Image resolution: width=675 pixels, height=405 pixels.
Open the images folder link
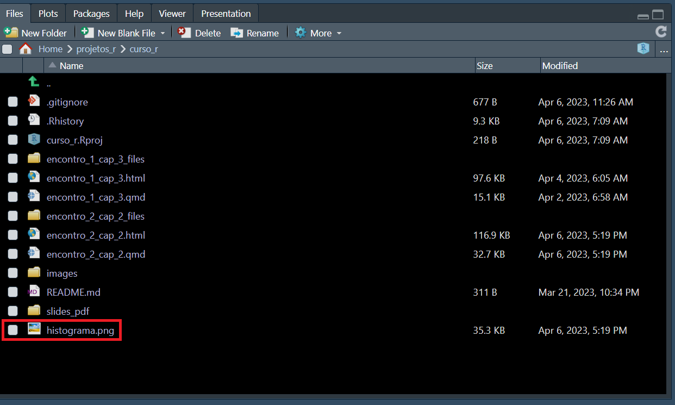(x=62, y=273)
